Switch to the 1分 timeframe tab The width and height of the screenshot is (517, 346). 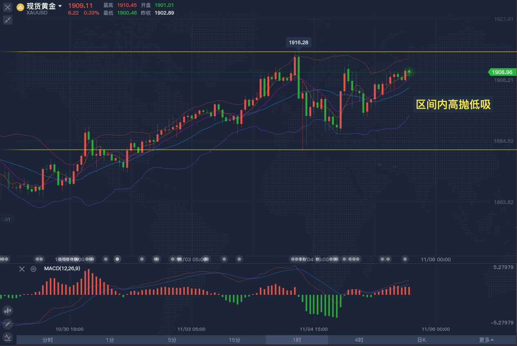pos(110,340)
